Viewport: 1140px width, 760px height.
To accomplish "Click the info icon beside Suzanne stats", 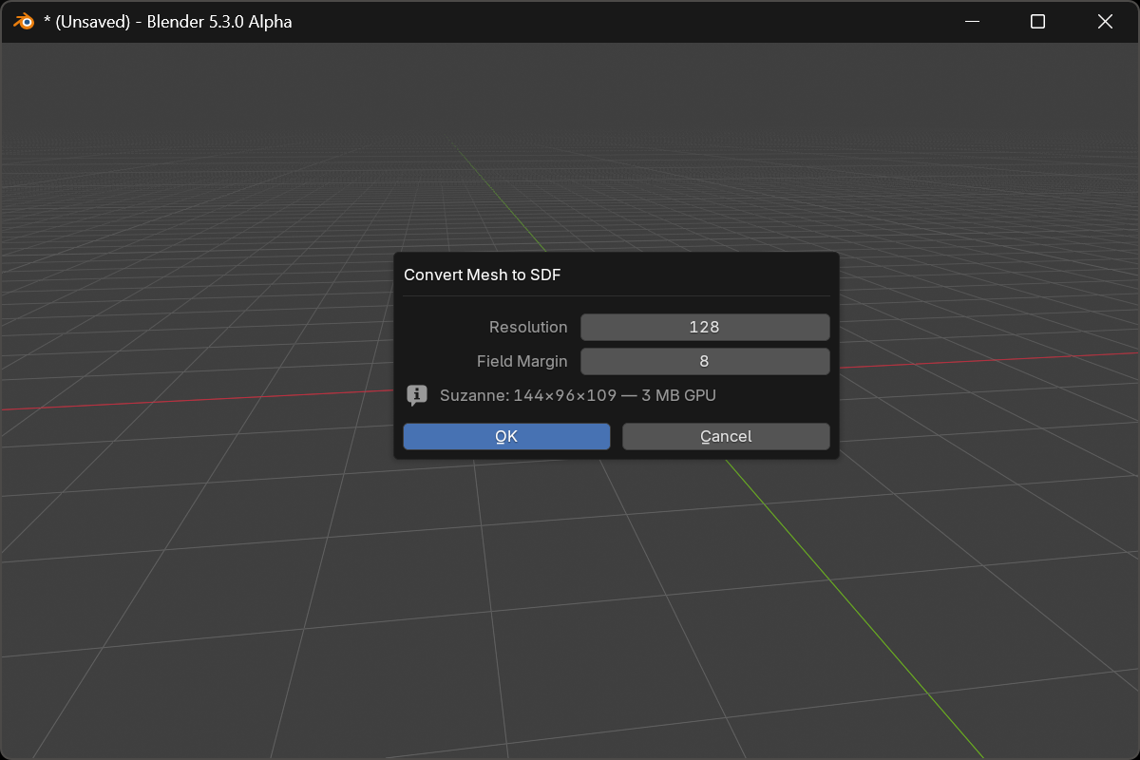I will [x=417, y=395].
